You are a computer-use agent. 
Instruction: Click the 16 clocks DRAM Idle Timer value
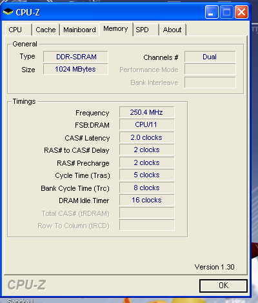coord(147,200)
